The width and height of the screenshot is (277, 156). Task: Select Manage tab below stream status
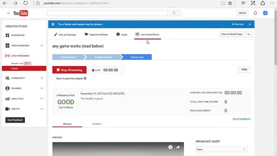click(x=68, y=124)
